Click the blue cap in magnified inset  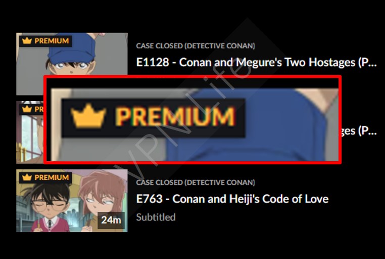248,125
